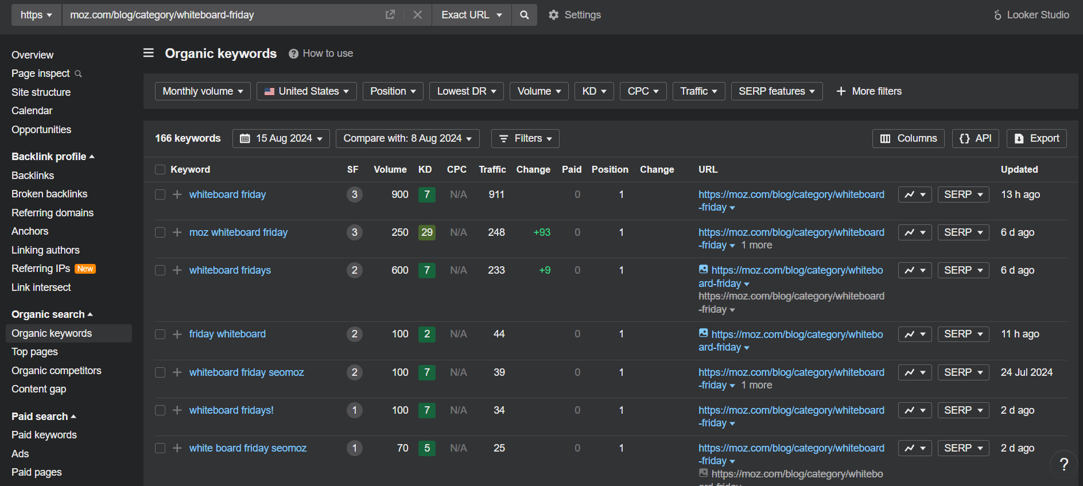Open Looker Studio integration
This screenshot has height=486, width=1083.
pyautogui.click(x=1032, y=15)
